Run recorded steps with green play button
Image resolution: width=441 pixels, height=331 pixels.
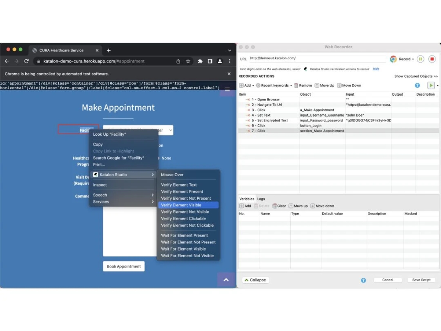point(431,85)
